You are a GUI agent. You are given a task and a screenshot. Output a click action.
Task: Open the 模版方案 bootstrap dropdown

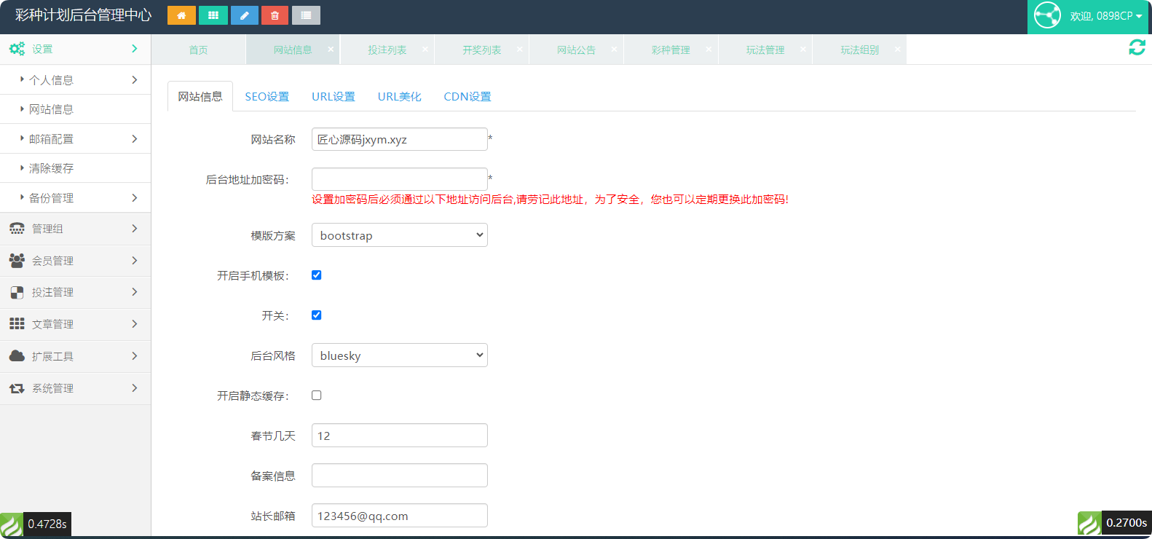pos(400,235)
